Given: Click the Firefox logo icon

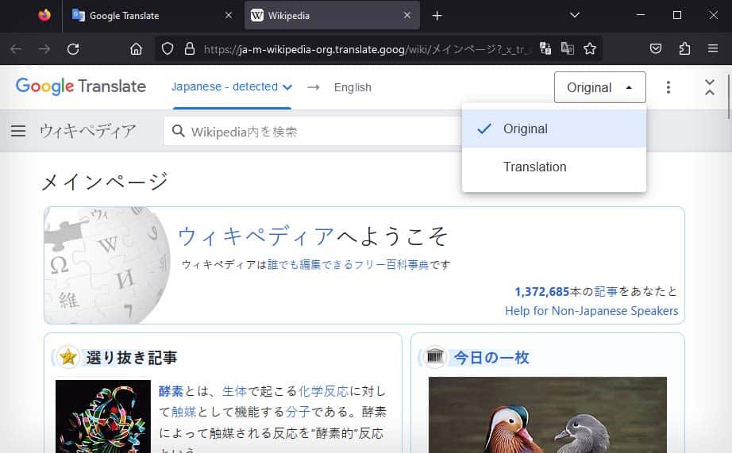Looking at the screenshot, I should click(x=44, y=15).
